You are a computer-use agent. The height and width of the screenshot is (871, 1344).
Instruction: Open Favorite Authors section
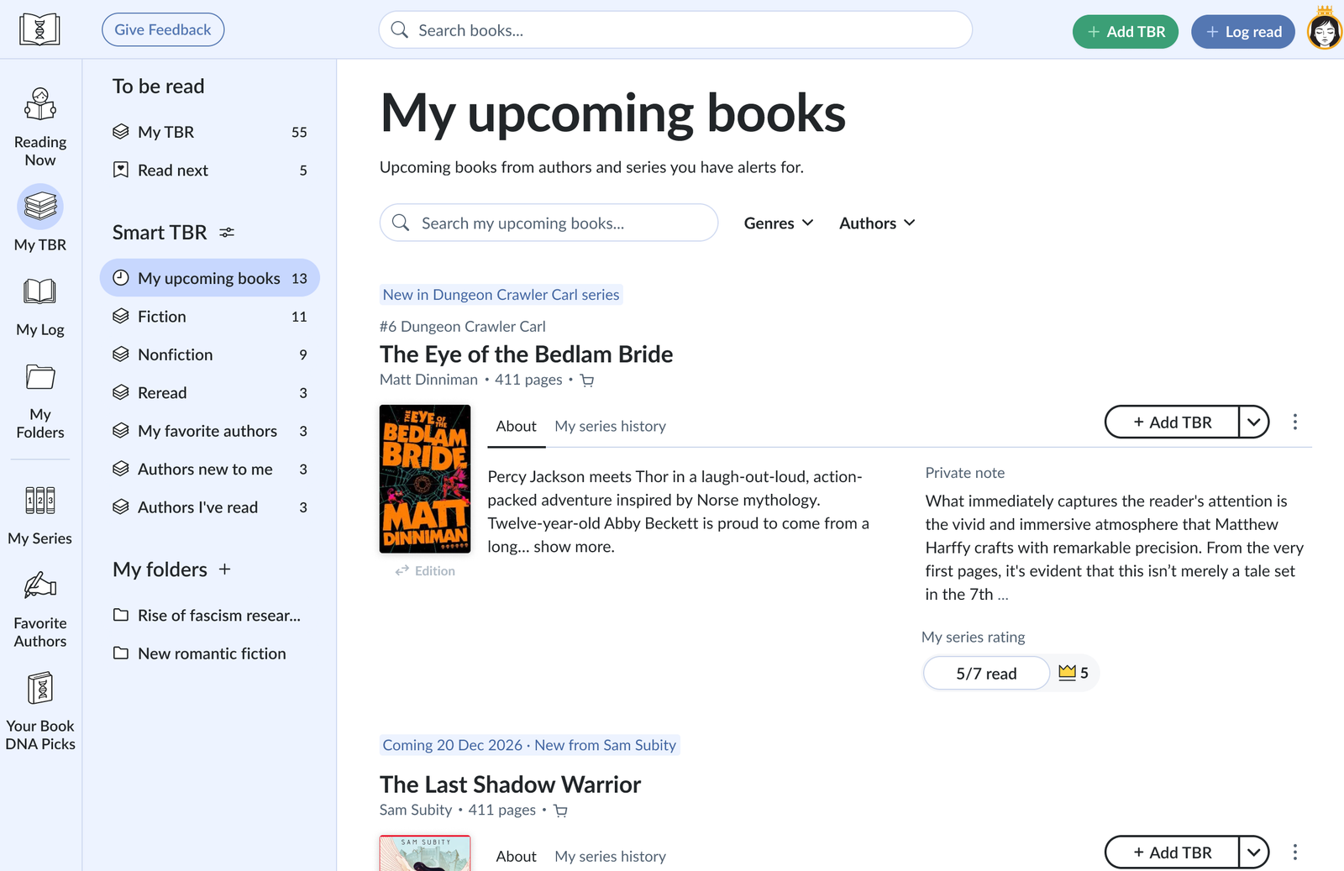coord(40,609)
